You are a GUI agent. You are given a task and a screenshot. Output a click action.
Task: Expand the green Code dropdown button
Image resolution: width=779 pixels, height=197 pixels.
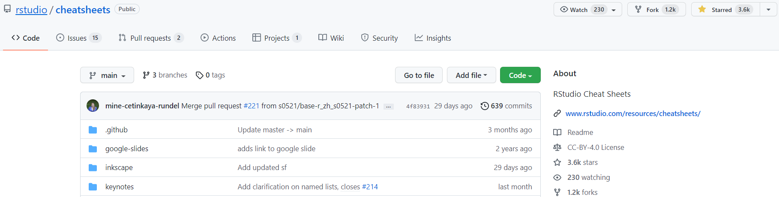pyautogui.click(x=520, y=75)
